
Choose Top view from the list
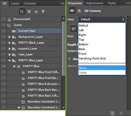[102, 40]
